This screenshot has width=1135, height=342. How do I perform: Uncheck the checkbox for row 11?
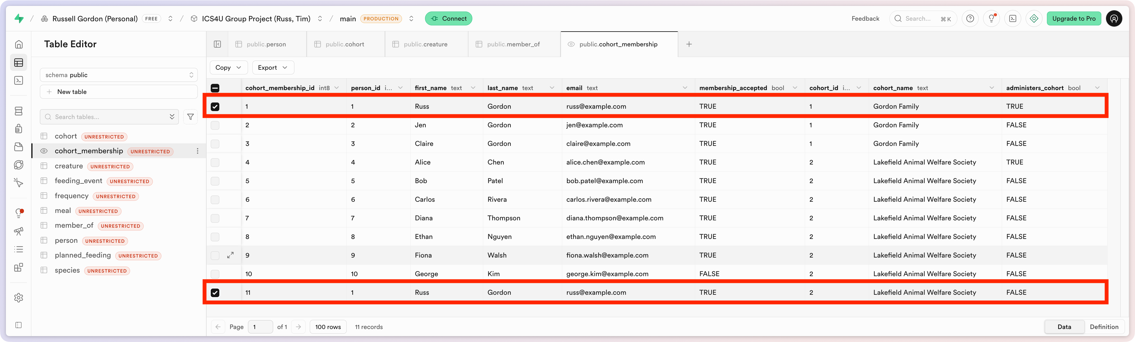point(215,293)
